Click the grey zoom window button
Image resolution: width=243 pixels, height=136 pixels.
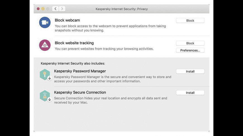pos(48,9)
